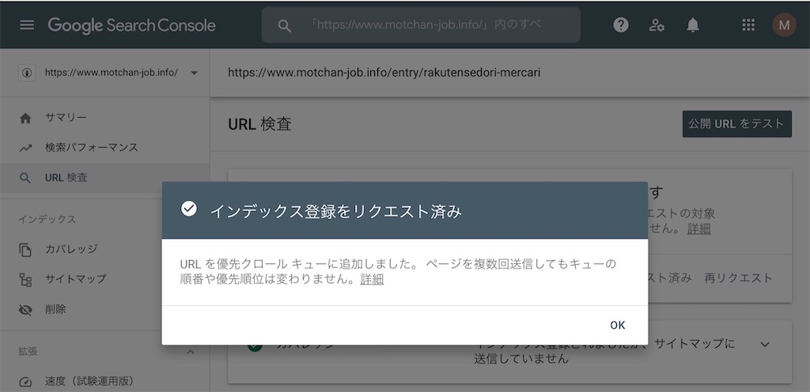The image size is (810, 392).
Task: Click dialog title インデックス登録をリクエスト済み
Action: (x=335, y=212)
